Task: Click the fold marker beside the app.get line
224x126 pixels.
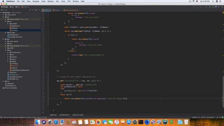Action: [x=49, y=81]
